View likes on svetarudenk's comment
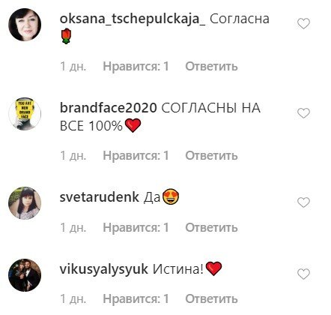 [x=136, y=227]
